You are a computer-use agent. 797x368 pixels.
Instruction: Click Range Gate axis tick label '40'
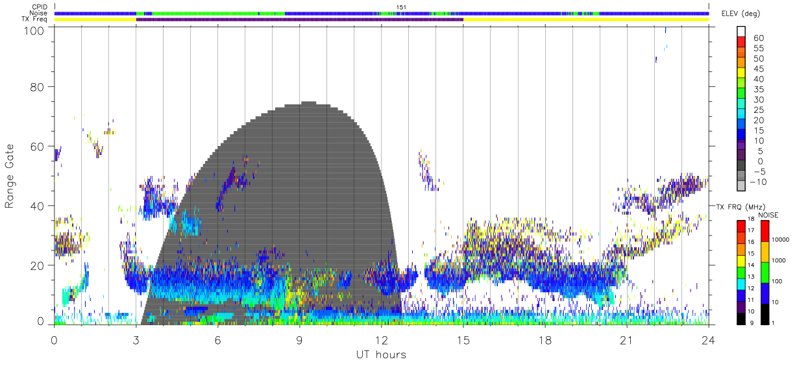click(36, 206)
